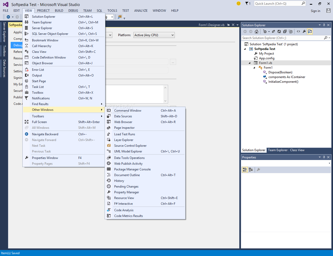Click feedback smiley face icon
Image resolution: width=333 pixels, height=256 pixels.
tap(239, 3)
